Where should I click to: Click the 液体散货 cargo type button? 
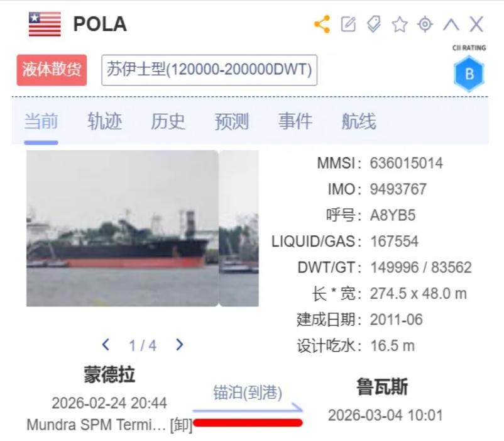coord(52,70)
